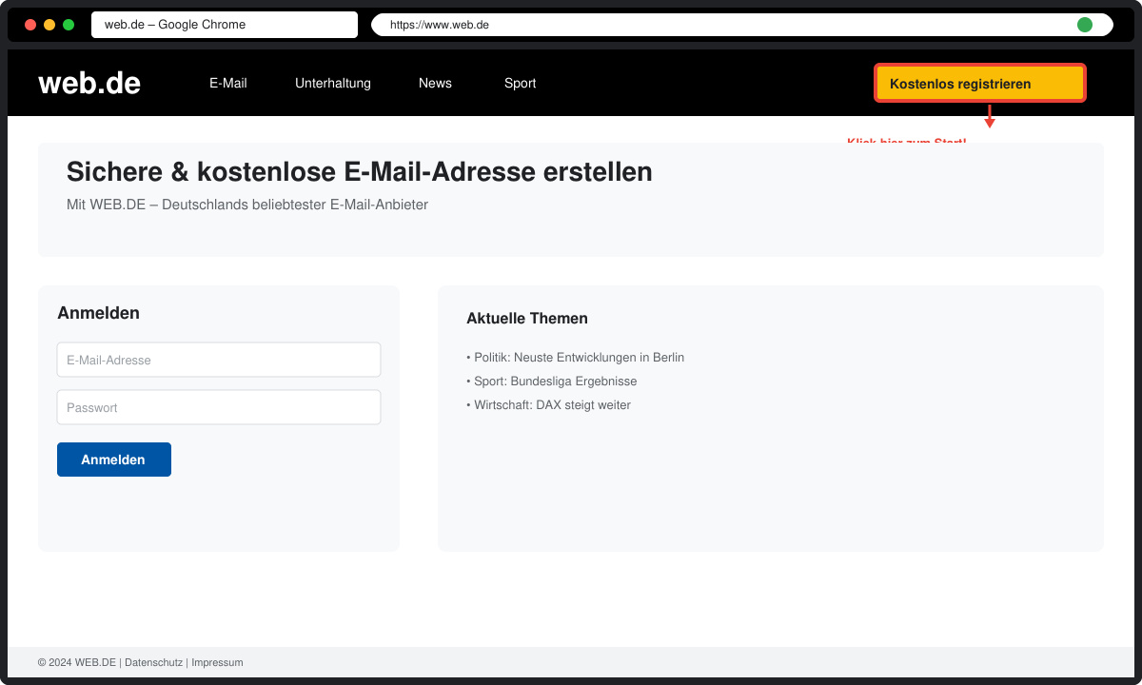Click the web.de logo
This screenshot has width=1142, height=685.
pyautogui.click(x=89, y=83)
